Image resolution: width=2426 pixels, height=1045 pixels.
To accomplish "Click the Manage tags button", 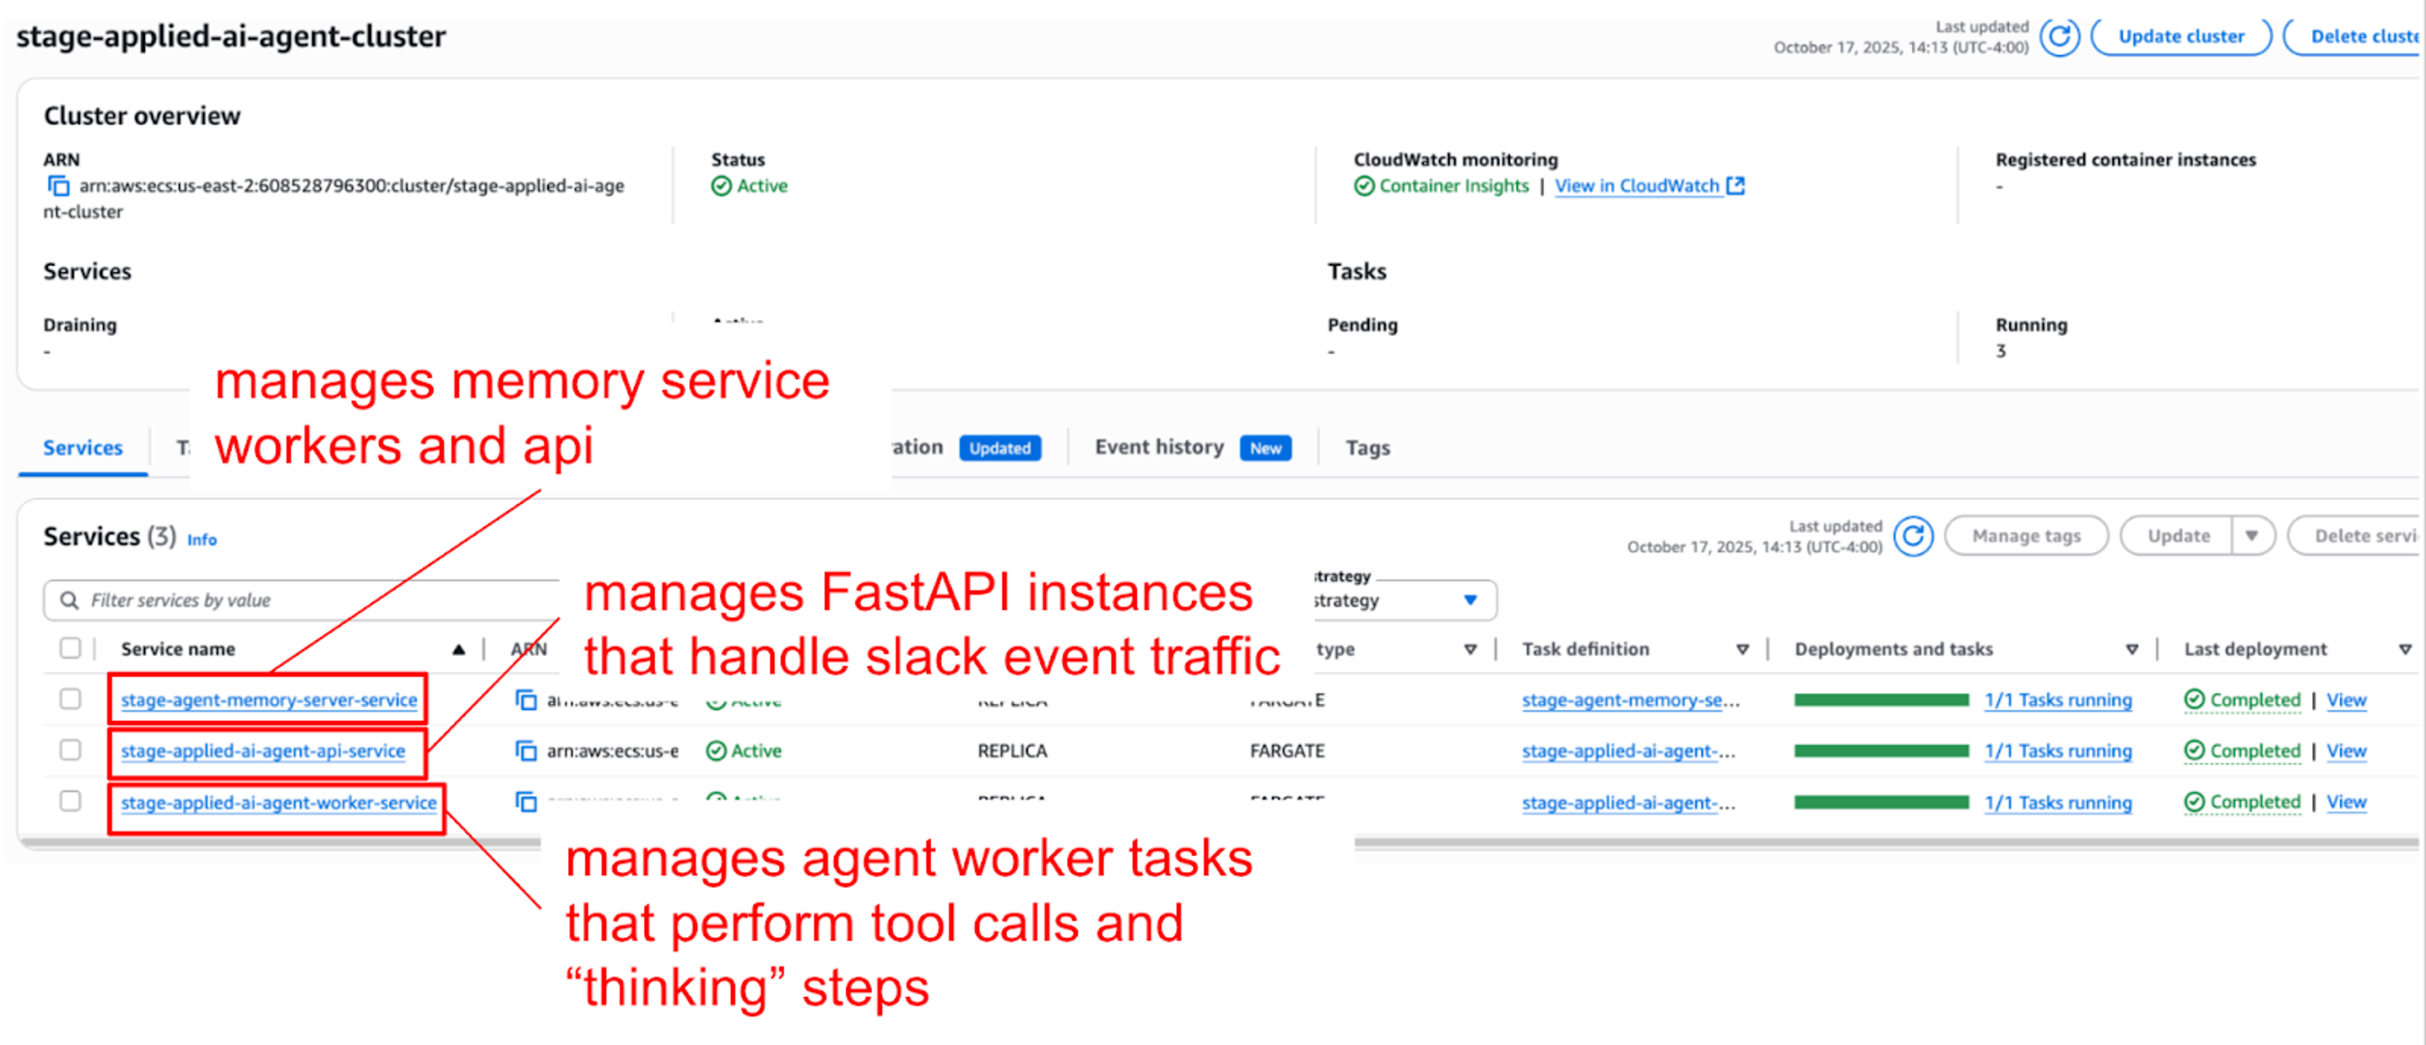I will click(2025, 536).
